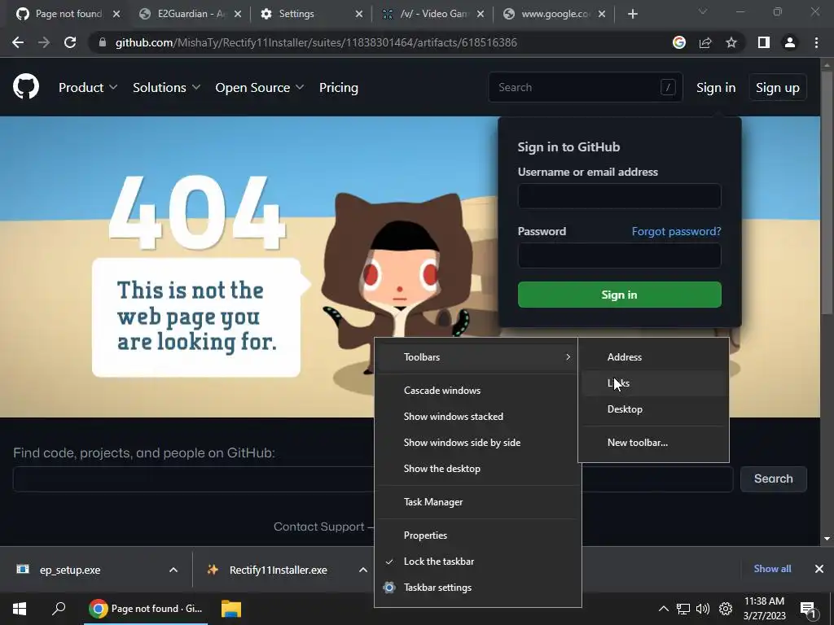Image resolution: width=834 pixels, height=625 pixels.
Task: Click Contact Support link
Action: [318, 527]
